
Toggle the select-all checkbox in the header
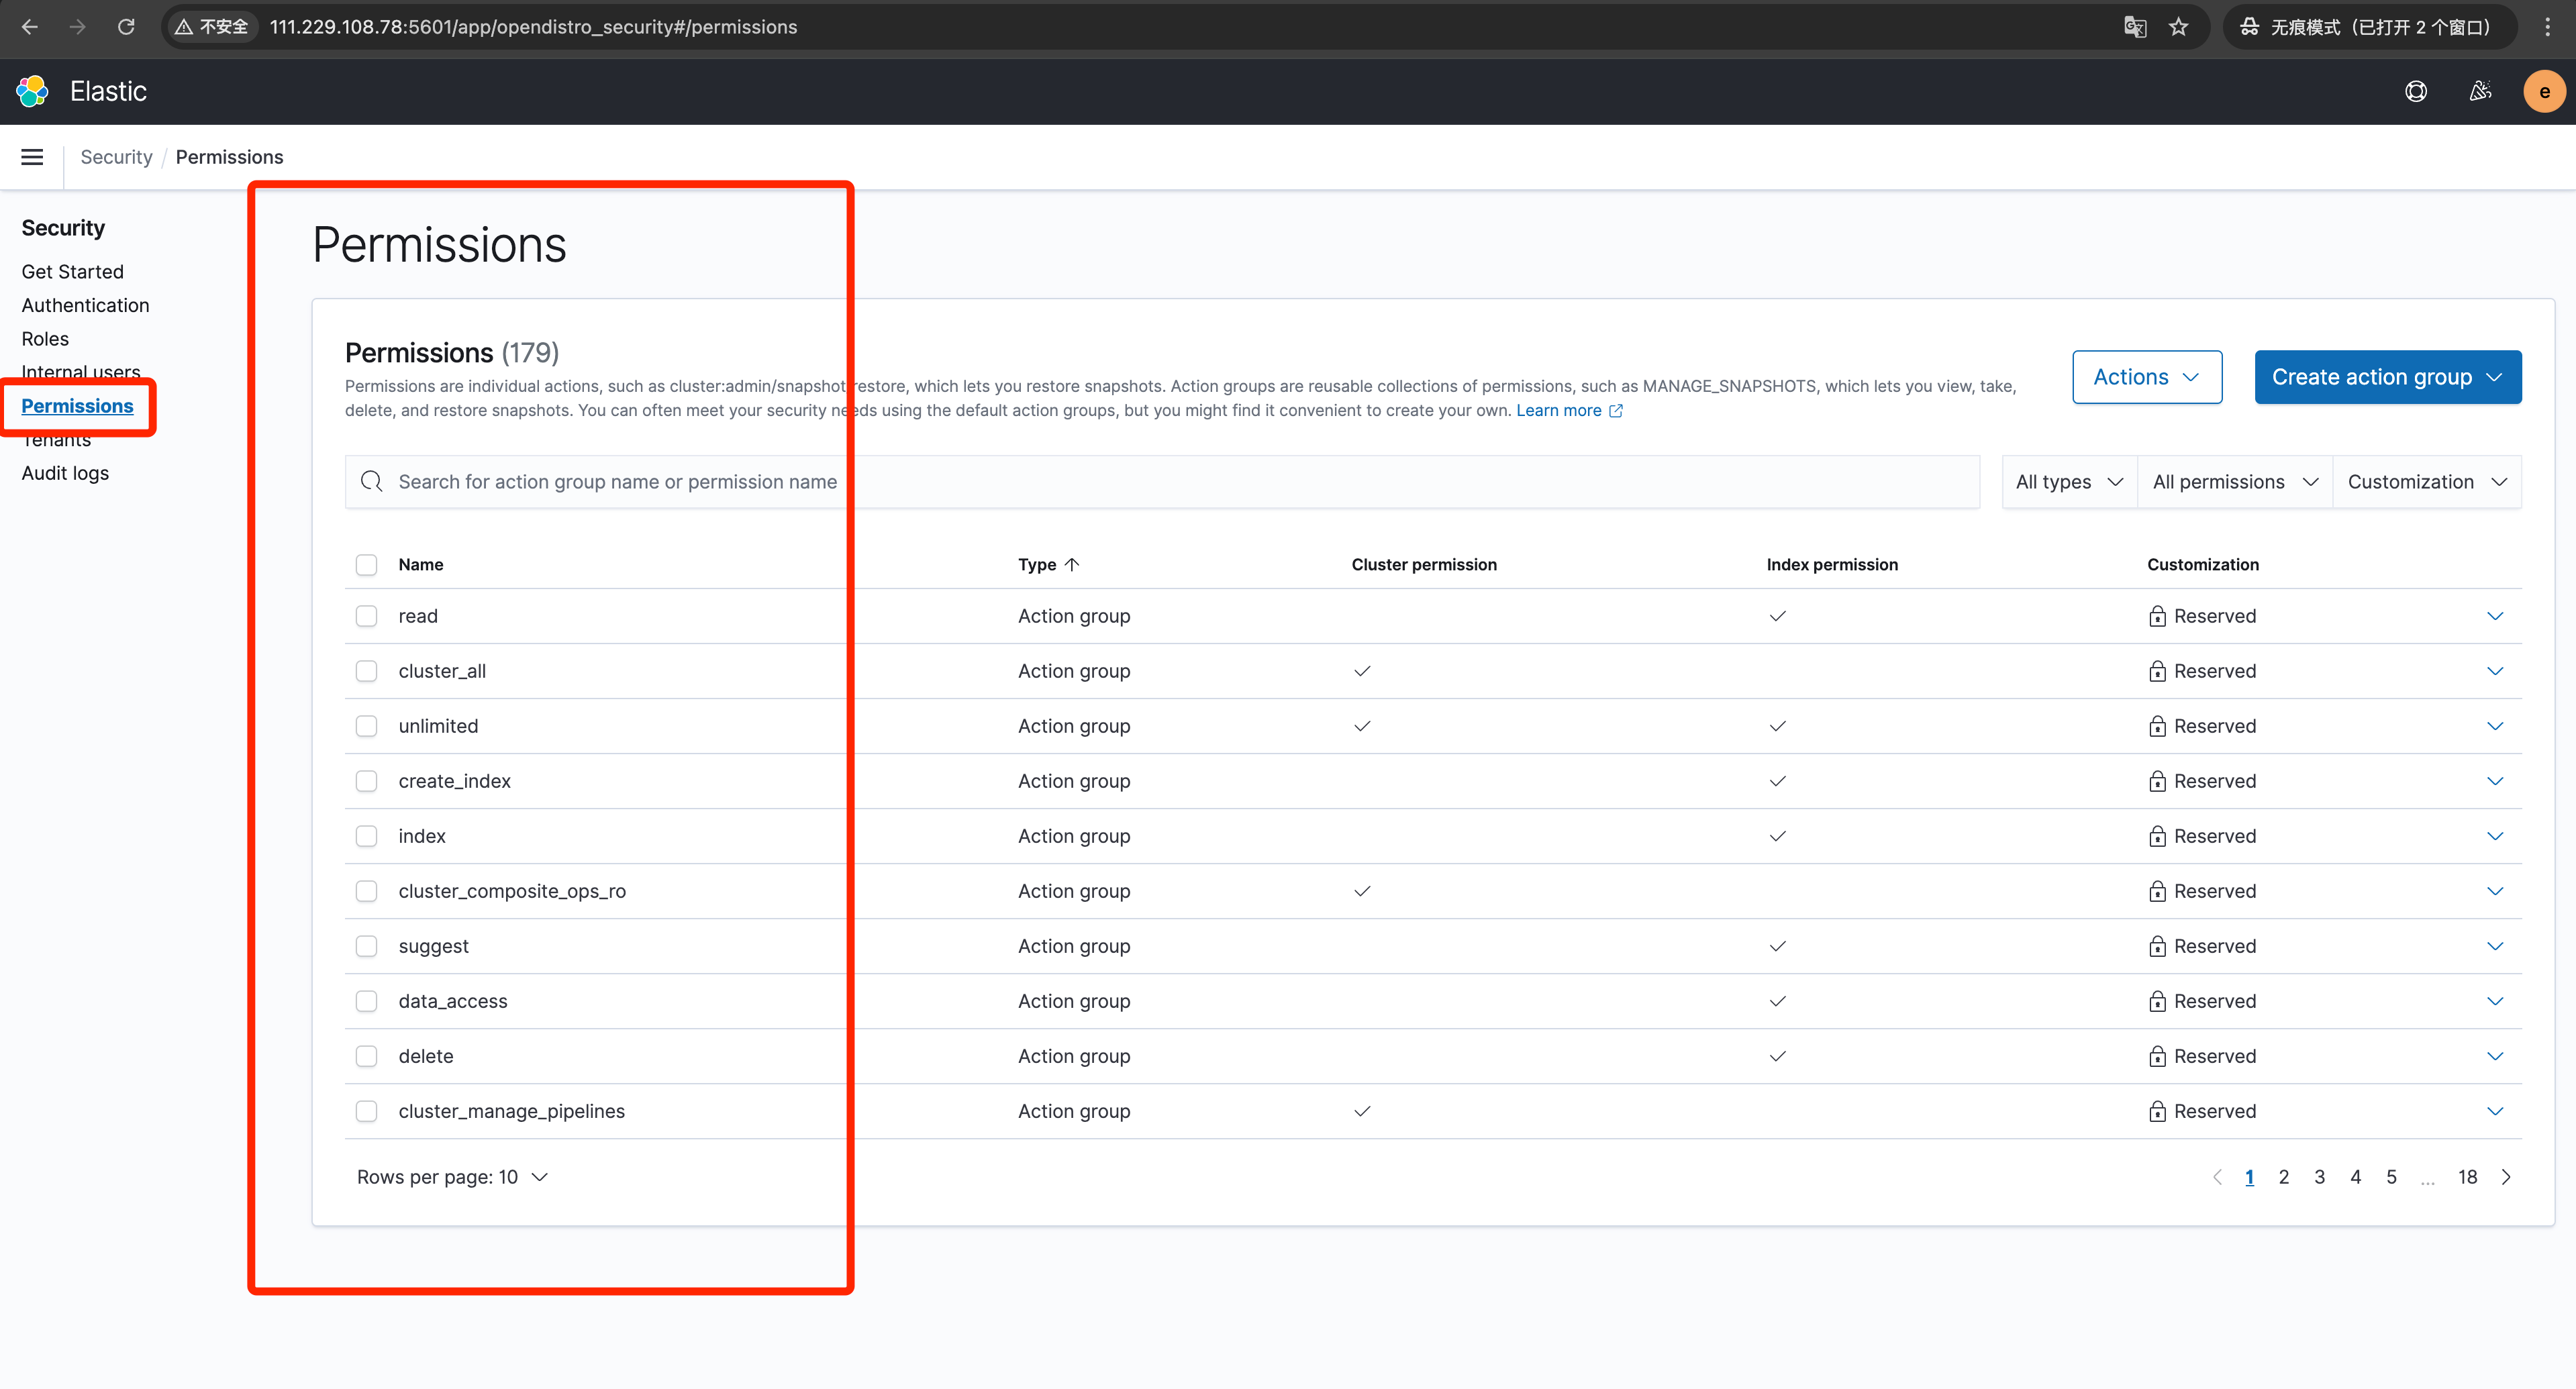click(367, 565)
